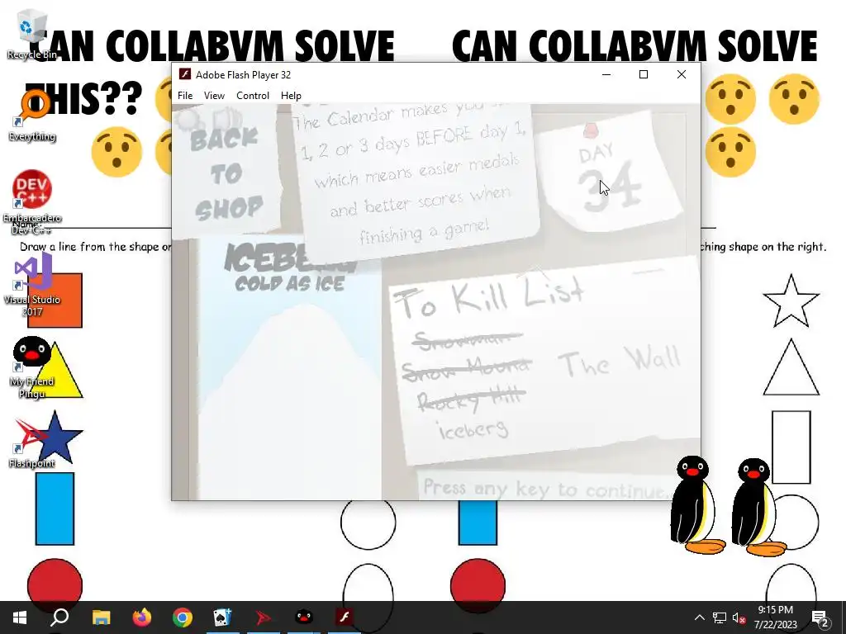Viewport: 846px width, 634px height.
Task: Select the Visual Studio 2017 desktop icon
Action: pyautogui.click(x=32, y=286)
